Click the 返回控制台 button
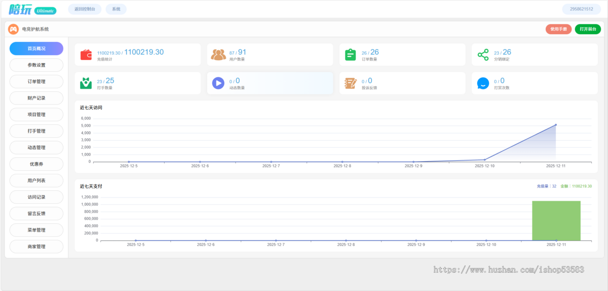The height and width of the screenshot is (291, 608). pos(85,9)
